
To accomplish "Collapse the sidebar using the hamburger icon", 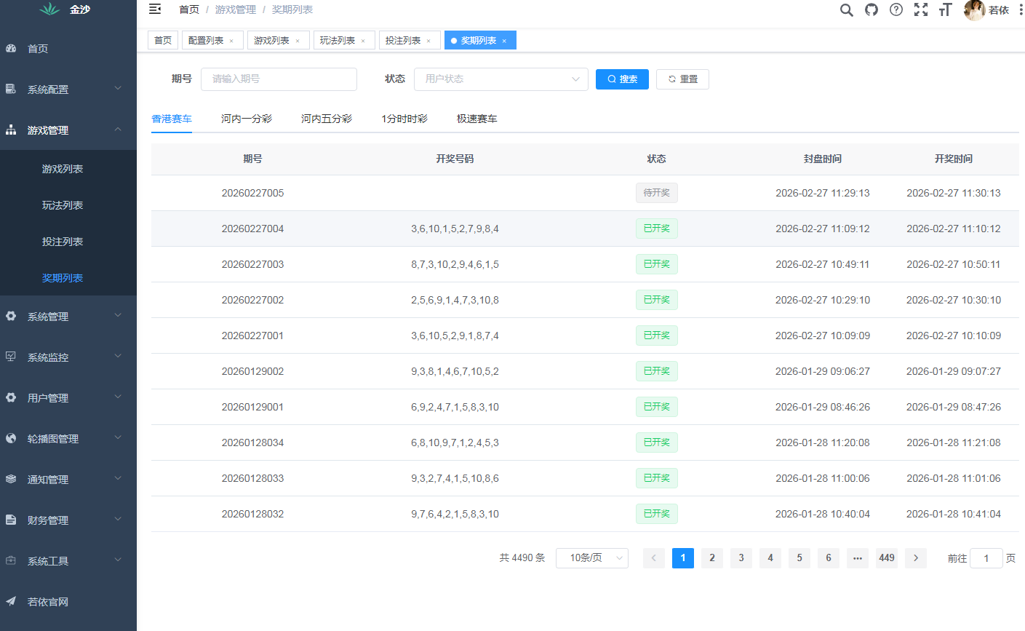I will tap(154, 9).
